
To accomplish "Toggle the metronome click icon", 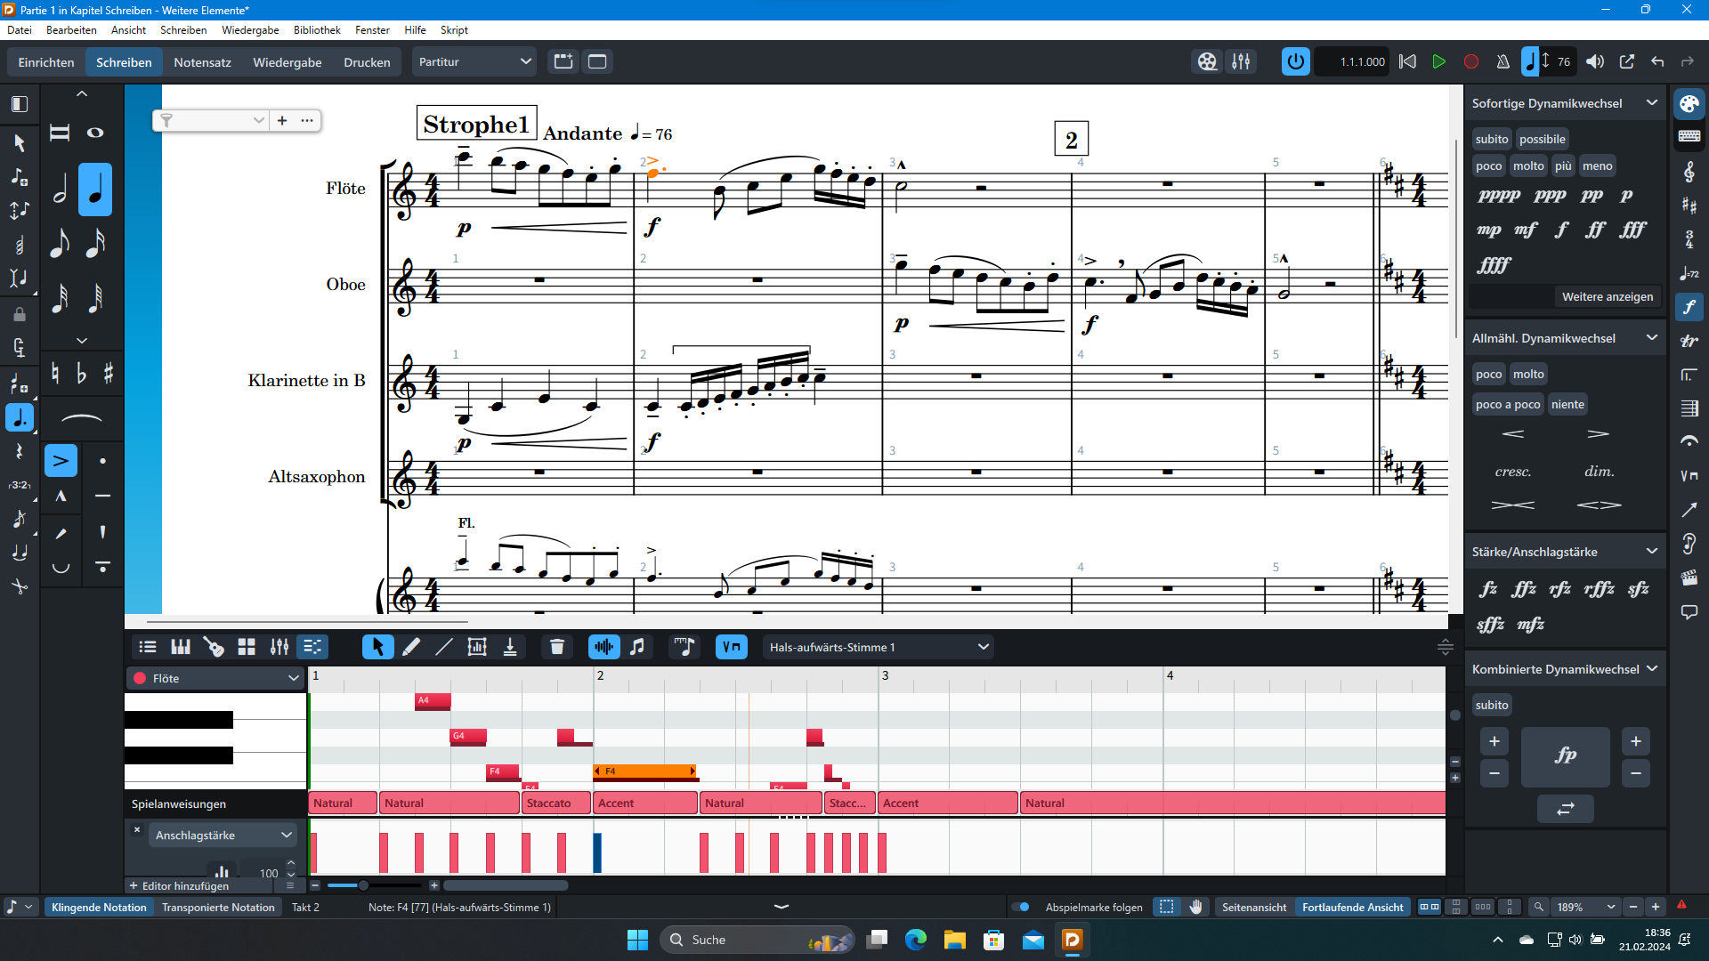I will point(1502,61).
